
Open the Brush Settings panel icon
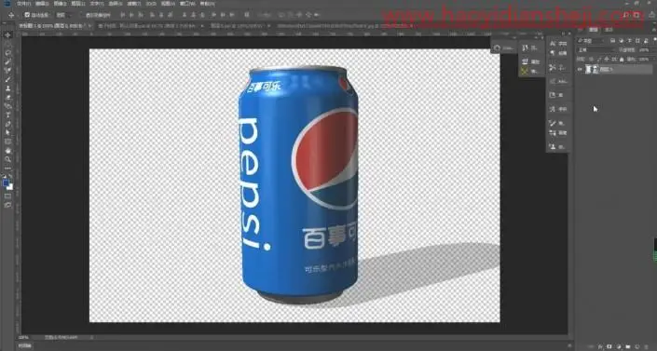[x=553, y=123]
